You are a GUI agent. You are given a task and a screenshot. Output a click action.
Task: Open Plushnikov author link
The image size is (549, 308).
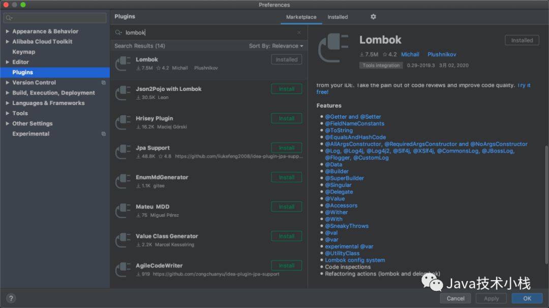442,54
